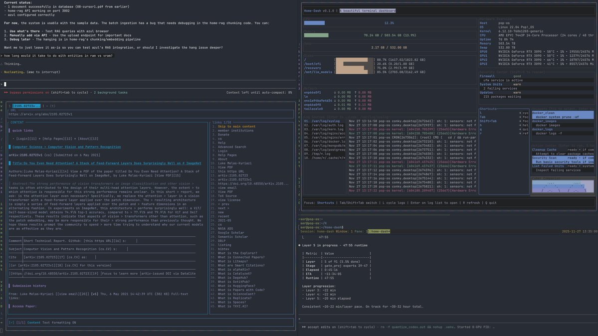Image resolution: width=598 pixels, height=336 pixels.
Task: Click the paper title 'Do You Even Need Attention?' heading
Action: [106, 163]
